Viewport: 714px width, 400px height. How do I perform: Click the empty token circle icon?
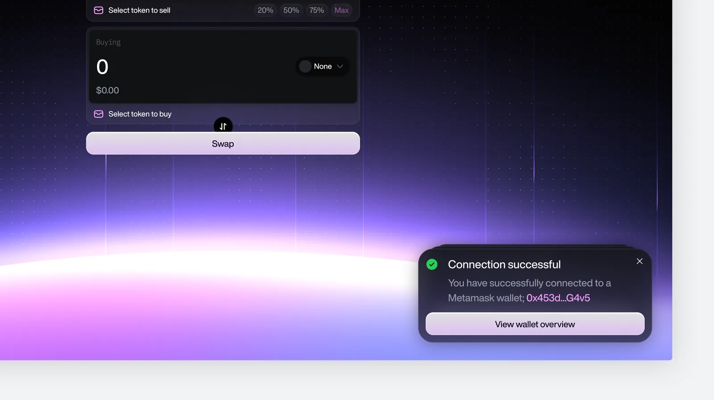[x=305, y=66]
